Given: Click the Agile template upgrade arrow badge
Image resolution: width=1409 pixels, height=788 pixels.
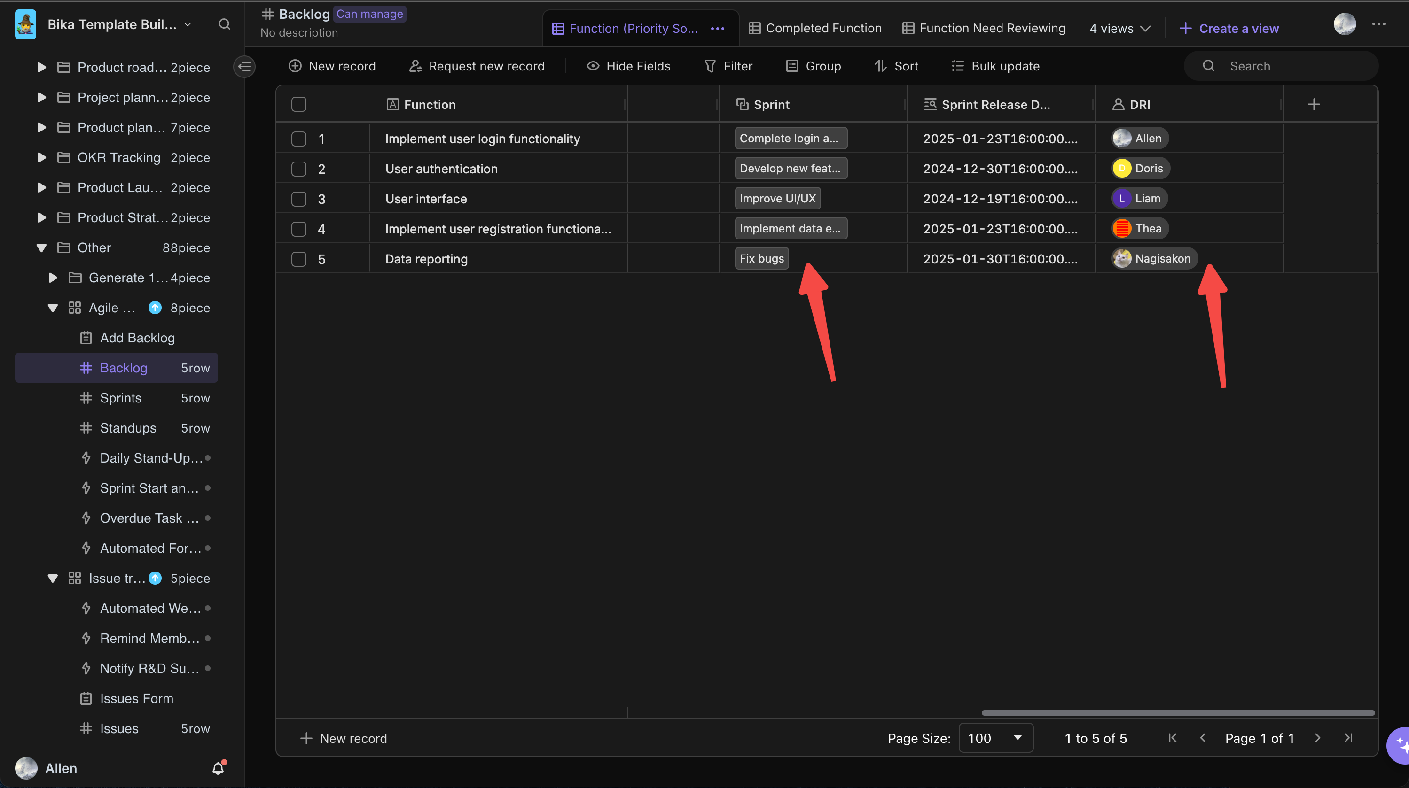Looking at the screenshot, I should pos(156,308).
